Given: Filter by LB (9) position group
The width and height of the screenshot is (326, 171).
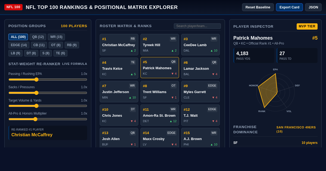Looking at the screenshot, I should tap(15, 53).
